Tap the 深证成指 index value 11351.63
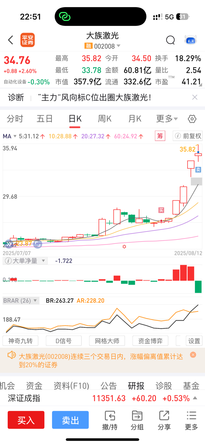This screenshot has height=445, width=205. (109, 398)
